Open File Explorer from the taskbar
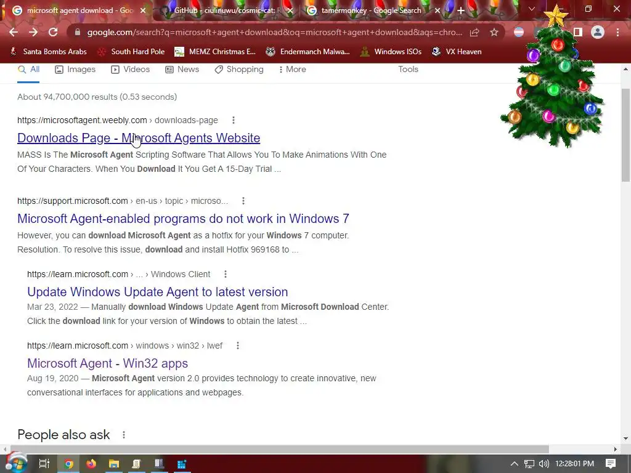This screenshot has height=473, width=631. 114,464
